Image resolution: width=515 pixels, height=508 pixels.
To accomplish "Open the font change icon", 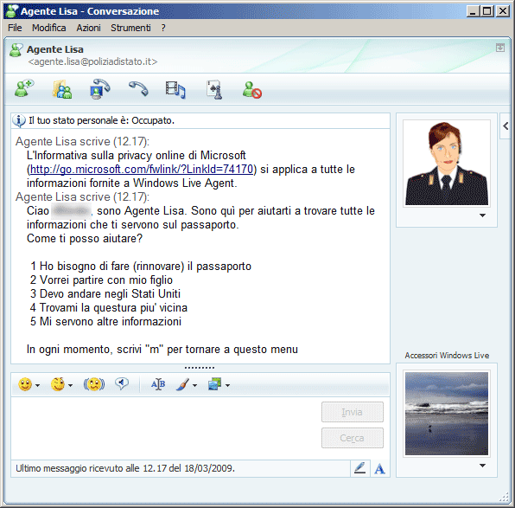I will pos(158,384).
